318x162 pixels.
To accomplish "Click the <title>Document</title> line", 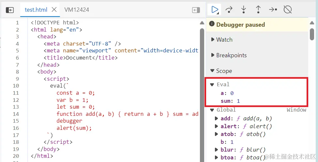I will pos(81,58).
